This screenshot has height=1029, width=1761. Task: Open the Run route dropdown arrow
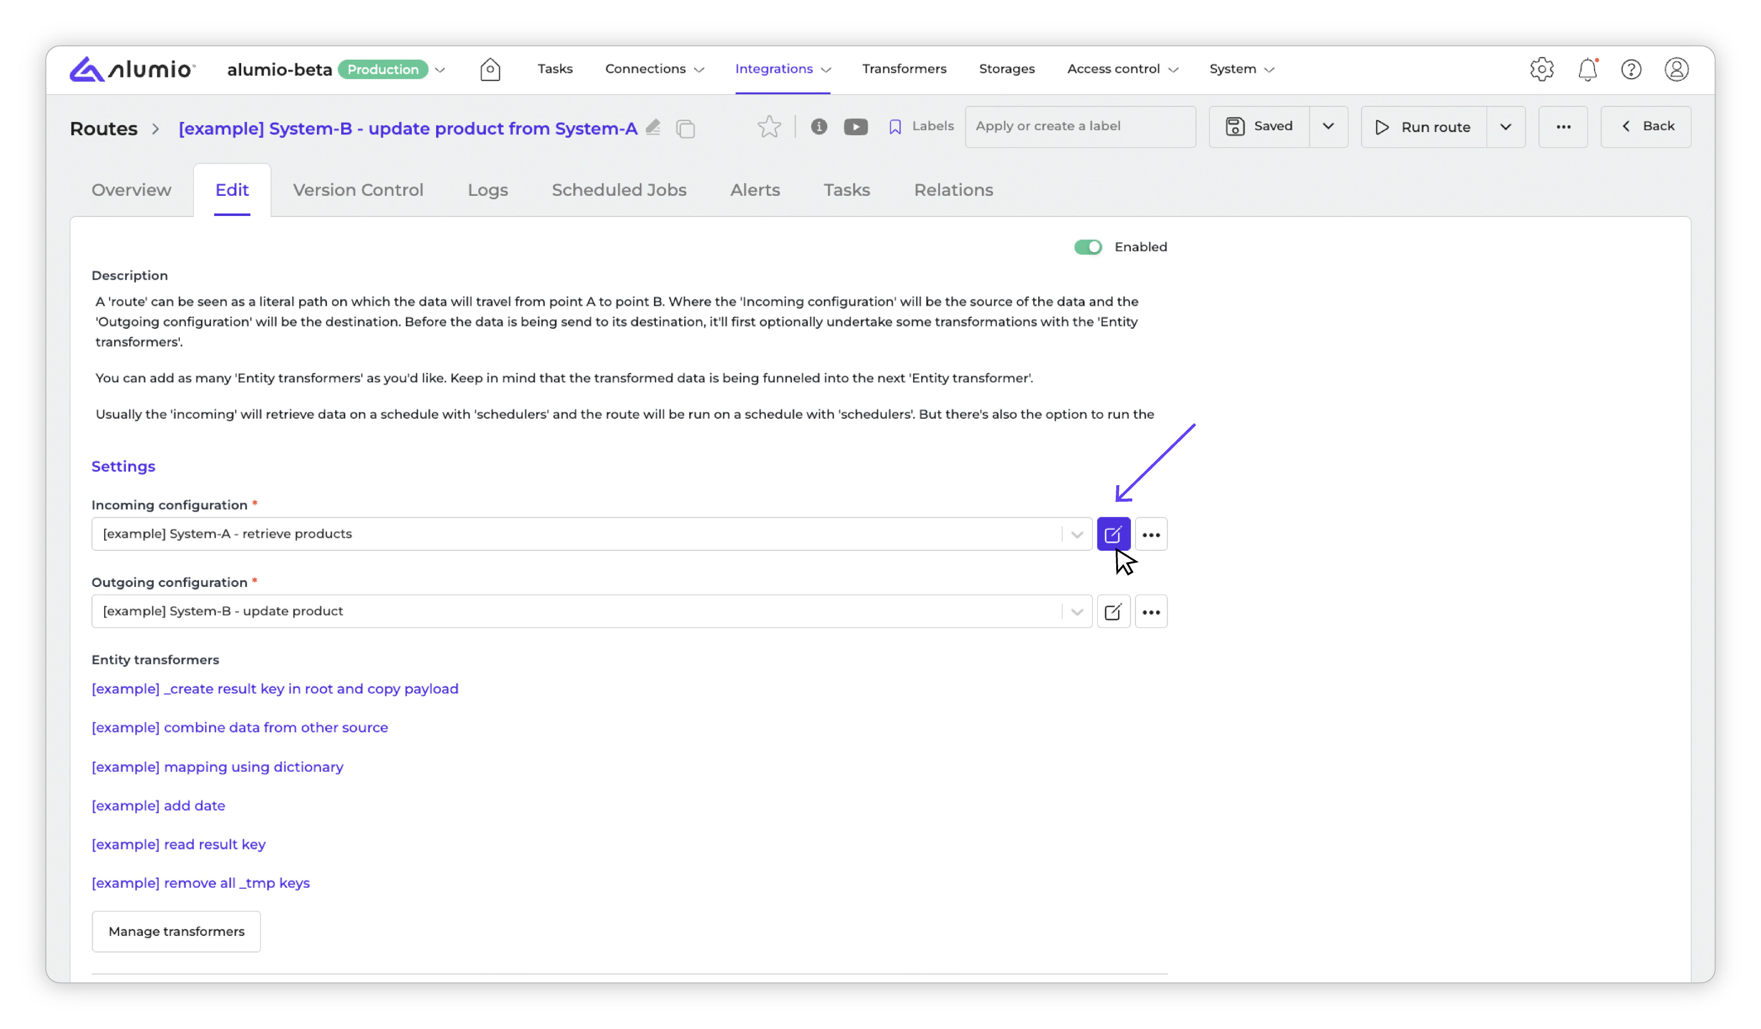point(1505,127)
